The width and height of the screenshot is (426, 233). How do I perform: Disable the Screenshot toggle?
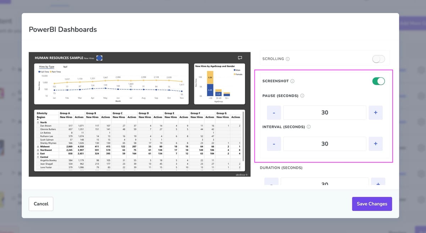378,81
